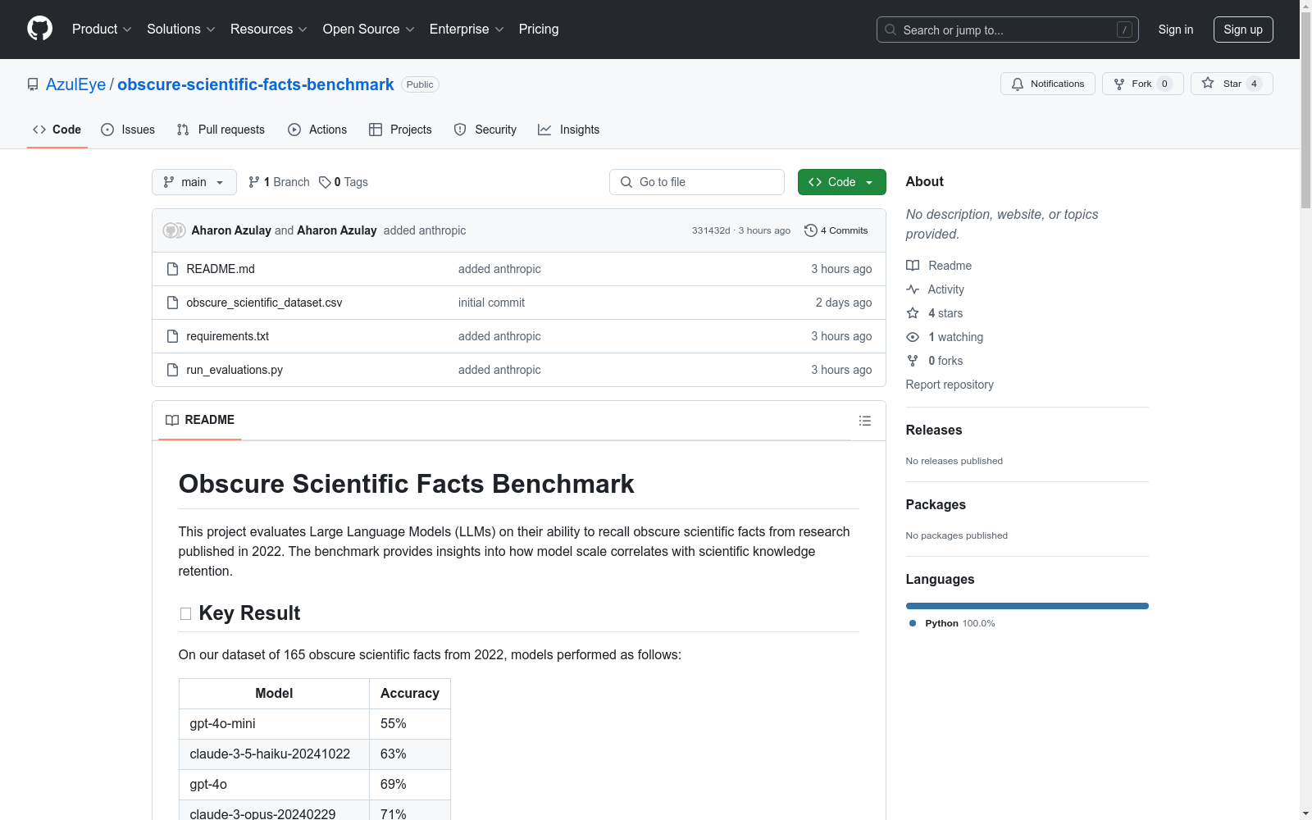Click the commit history clock icon
This screenshot has width=1312, height=820.
coord(811,230)
